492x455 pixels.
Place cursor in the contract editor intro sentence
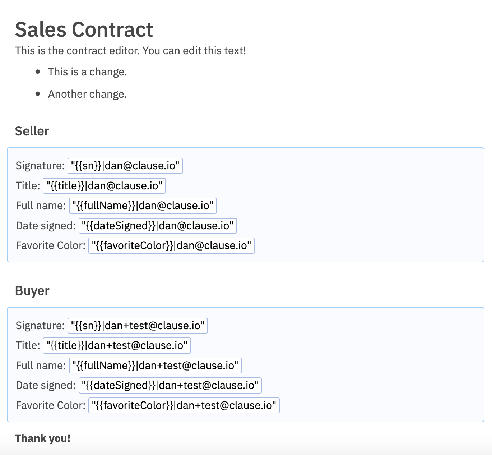point(130,51)
